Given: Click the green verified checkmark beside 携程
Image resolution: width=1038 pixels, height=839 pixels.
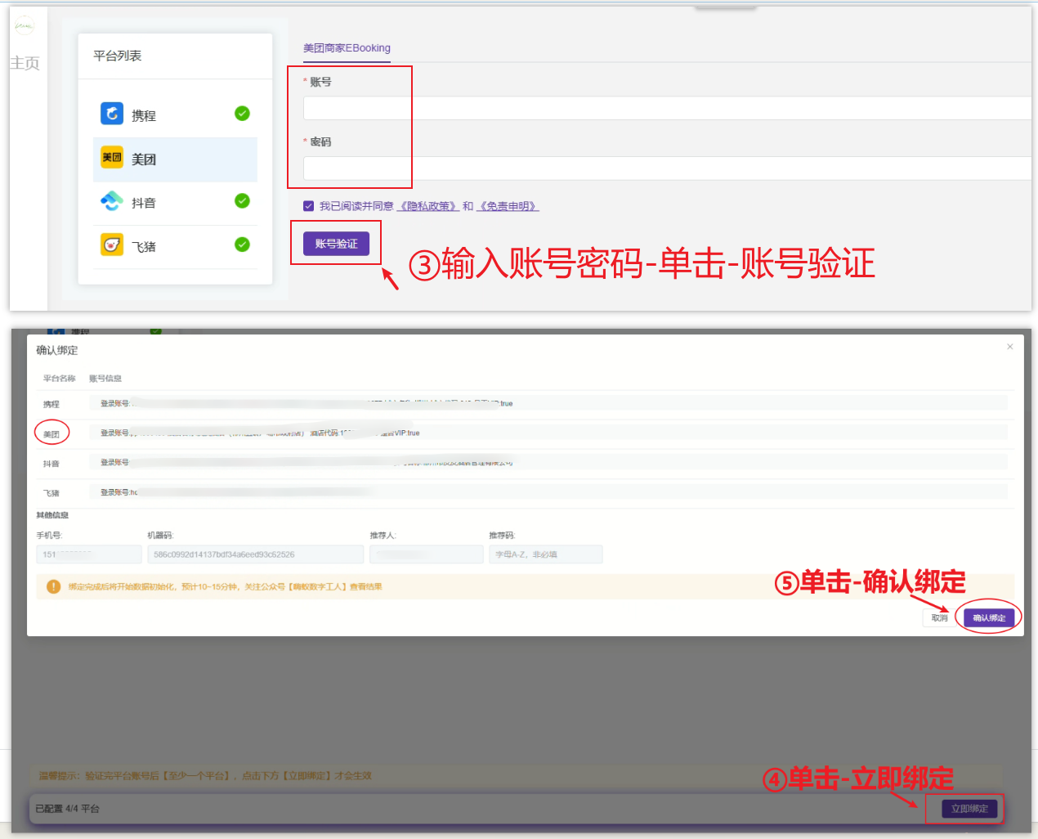Looking at the screenshot, I should [x=242, y=114].
